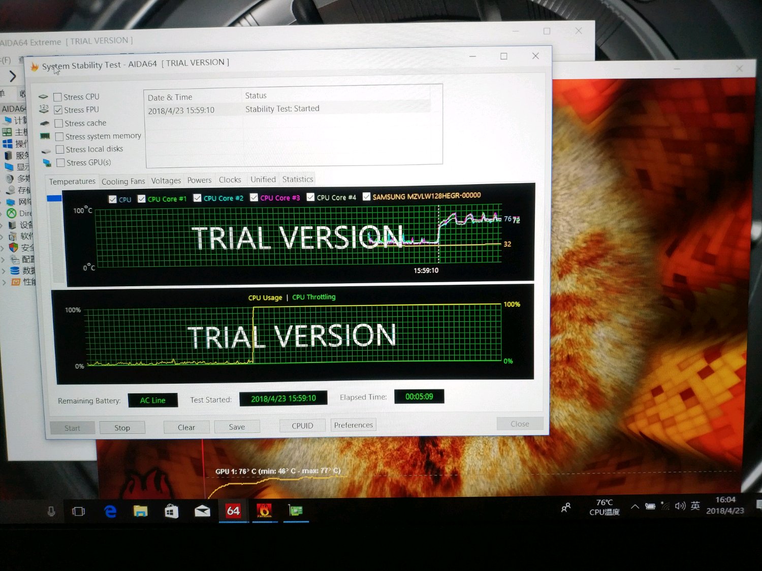Click the Stop button

[122, 428]
